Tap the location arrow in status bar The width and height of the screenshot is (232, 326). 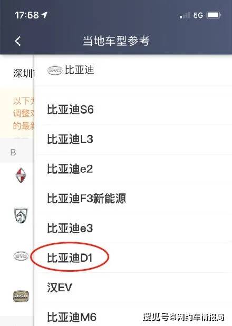[x=44, y=15]
